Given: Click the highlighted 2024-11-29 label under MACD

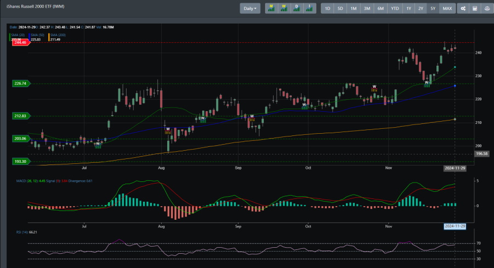Looking at the screenshot, I should pyautogui.click(x=455, y=226).
